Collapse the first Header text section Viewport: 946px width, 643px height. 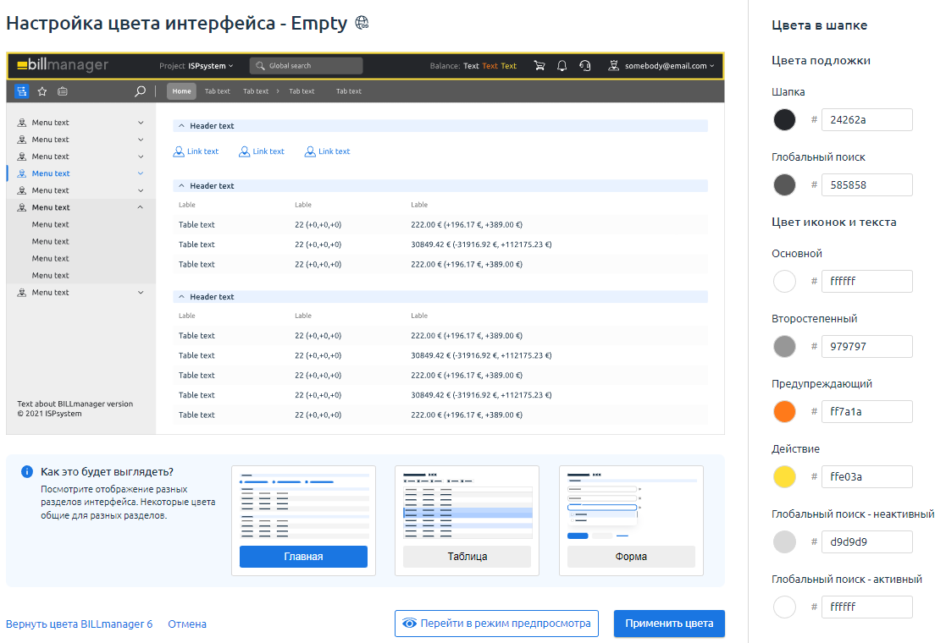click(x=181, y=126)
